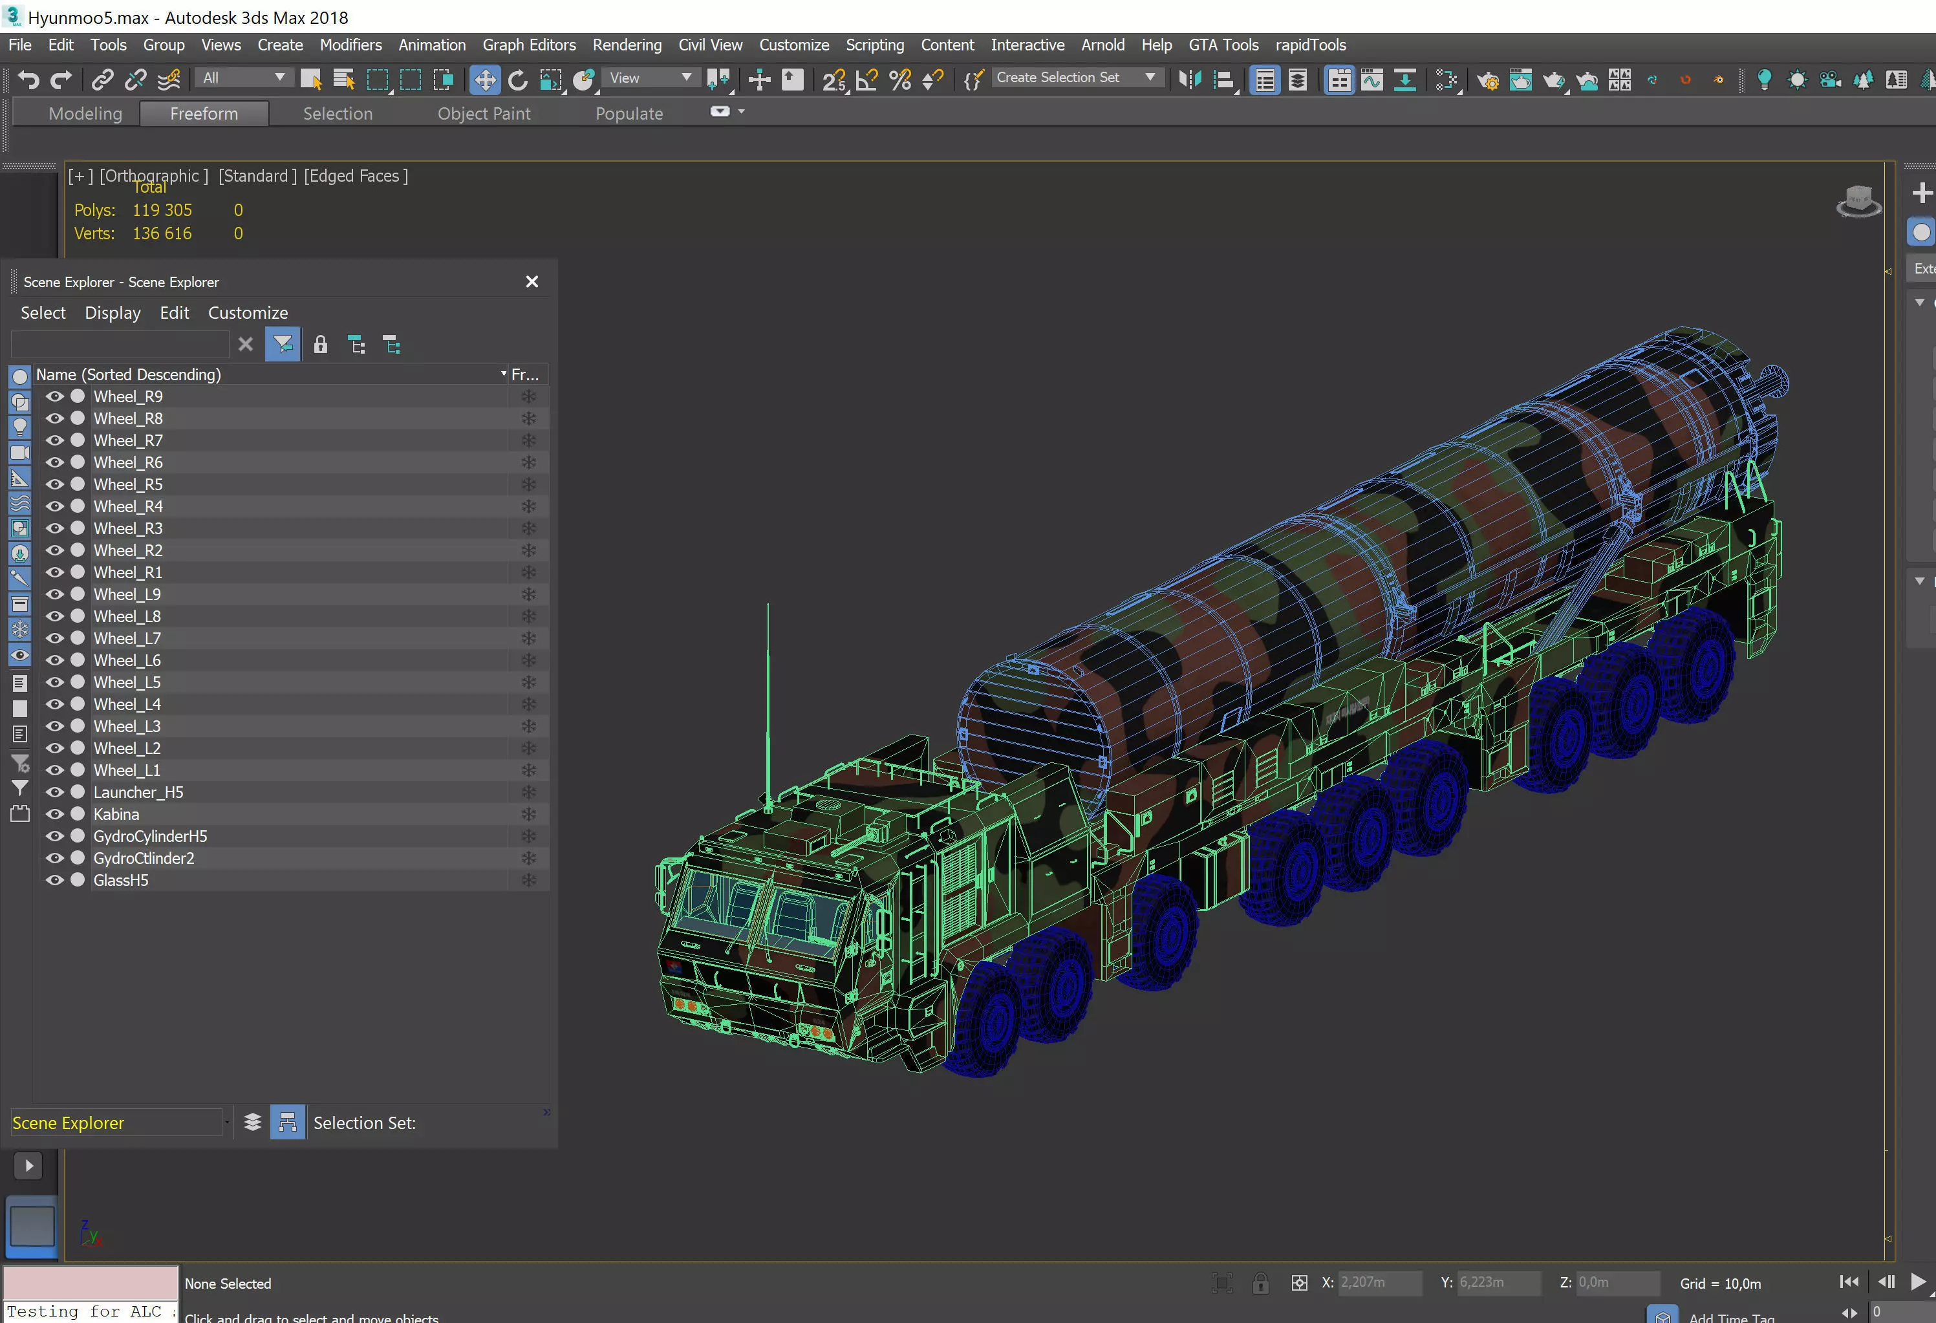Hide Wheel_R9 using its eye icon
The height and width of the screenshot is (1323, 1936).
pos(55,396)
